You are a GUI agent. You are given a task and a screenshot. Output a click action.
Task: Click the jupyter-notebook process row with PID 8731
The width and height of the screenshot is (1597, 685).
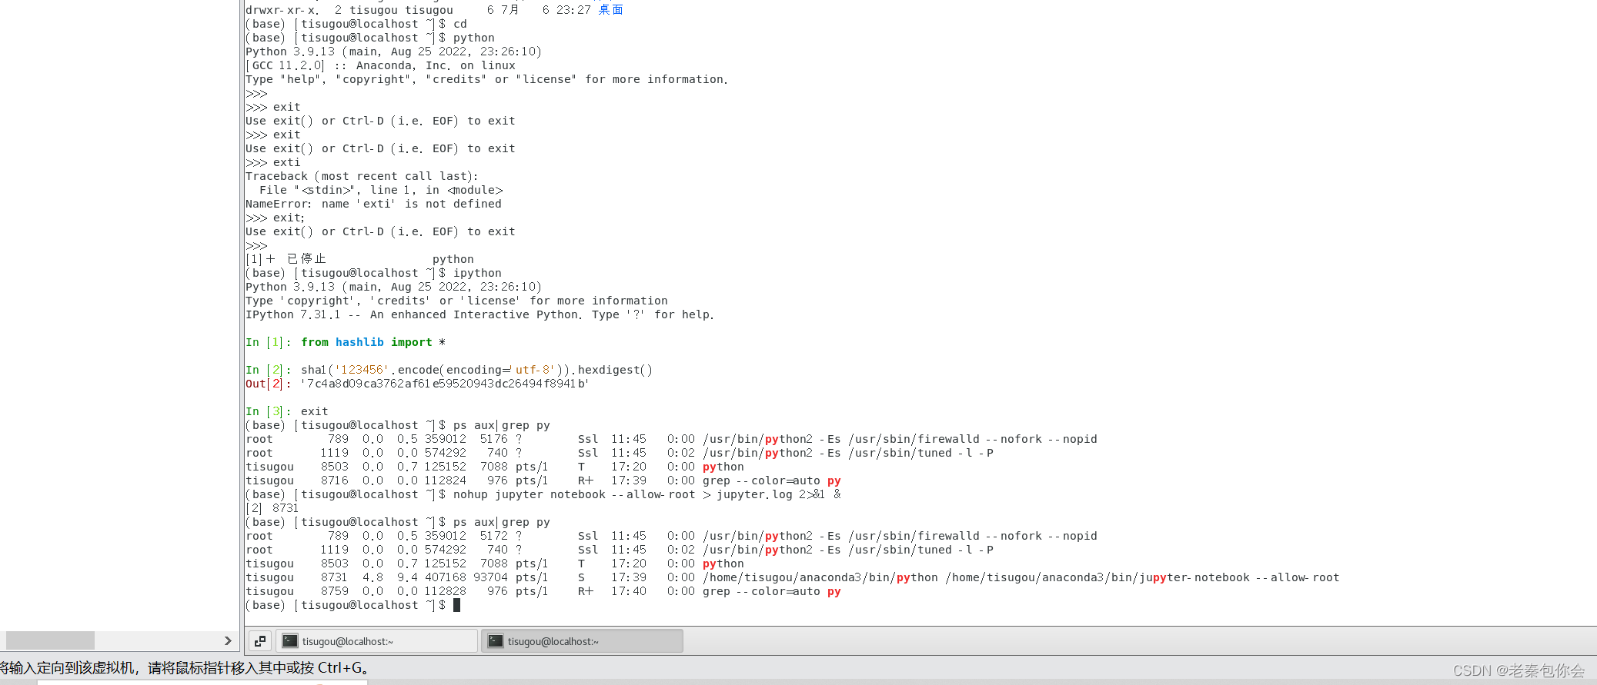pyautogui.click(x=792, y=577)
